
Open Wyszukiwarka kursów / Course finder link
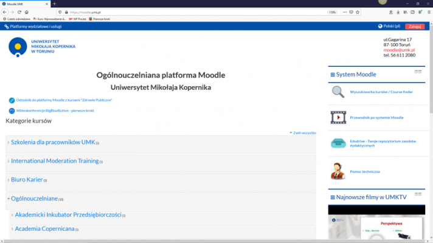pos(381,92)
